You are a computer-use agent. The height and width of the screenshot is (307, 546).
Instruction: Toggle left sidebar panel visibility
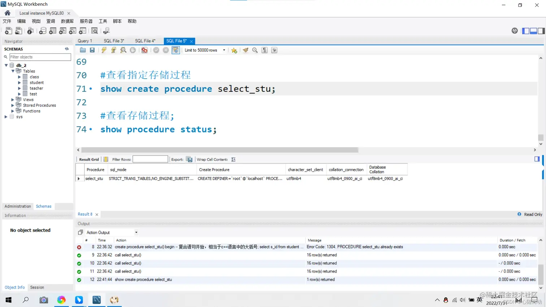pos(526,31)
